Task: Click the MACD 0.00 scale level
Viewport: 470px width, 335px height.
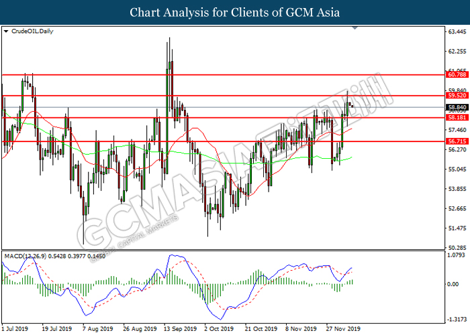Action: tap(453, 284)
